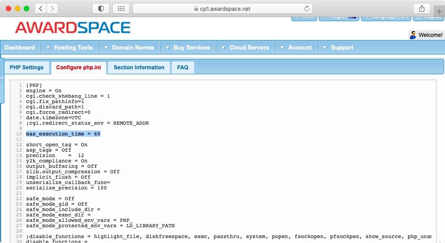
Task: Click the Welcome! user label
Action: point(430,35)
